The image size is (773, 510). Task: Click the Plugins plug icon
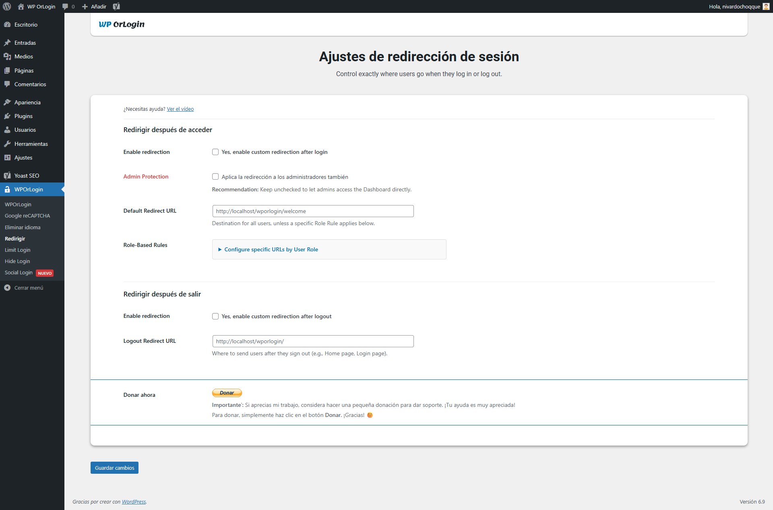tap(8, 116)
